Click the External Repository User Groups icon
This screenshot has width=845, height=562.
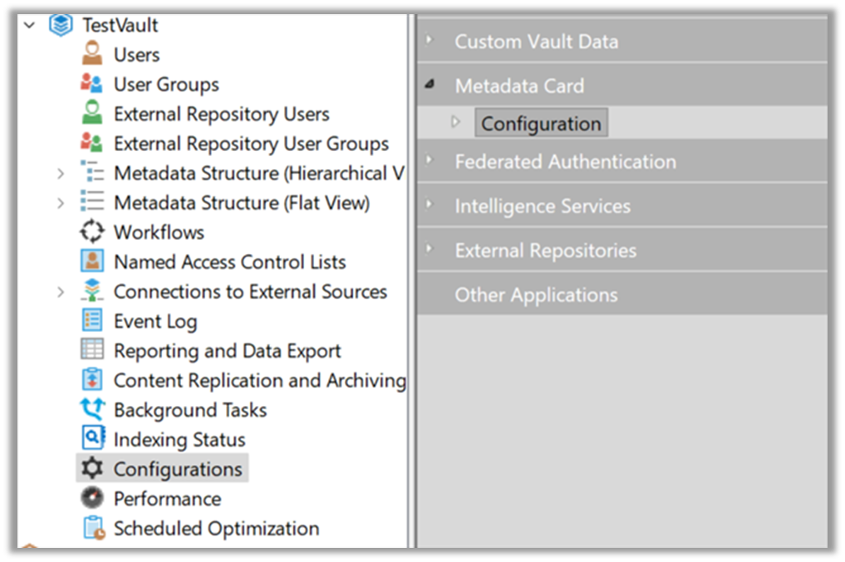[x=91, y=143]
